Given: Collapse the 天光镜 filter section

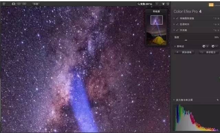Looking at the screenshot, I should click(x=174, y=30).
